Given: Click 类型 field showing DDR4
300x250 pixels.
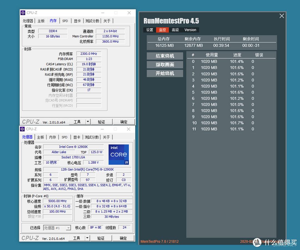Looking at the screenshot, I should coord(53,31).
